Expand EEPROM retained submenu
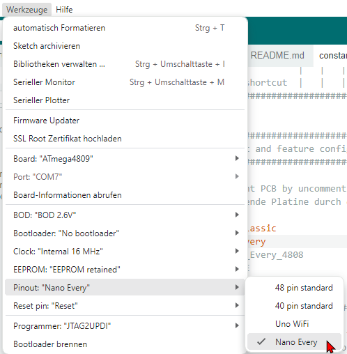The height and width of the screenshot is (354, 347). pyautogui.click(x=125, y=270)
